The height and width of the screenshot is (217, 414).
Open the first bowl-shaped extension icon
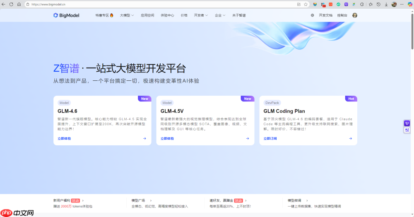coord(315,4)
